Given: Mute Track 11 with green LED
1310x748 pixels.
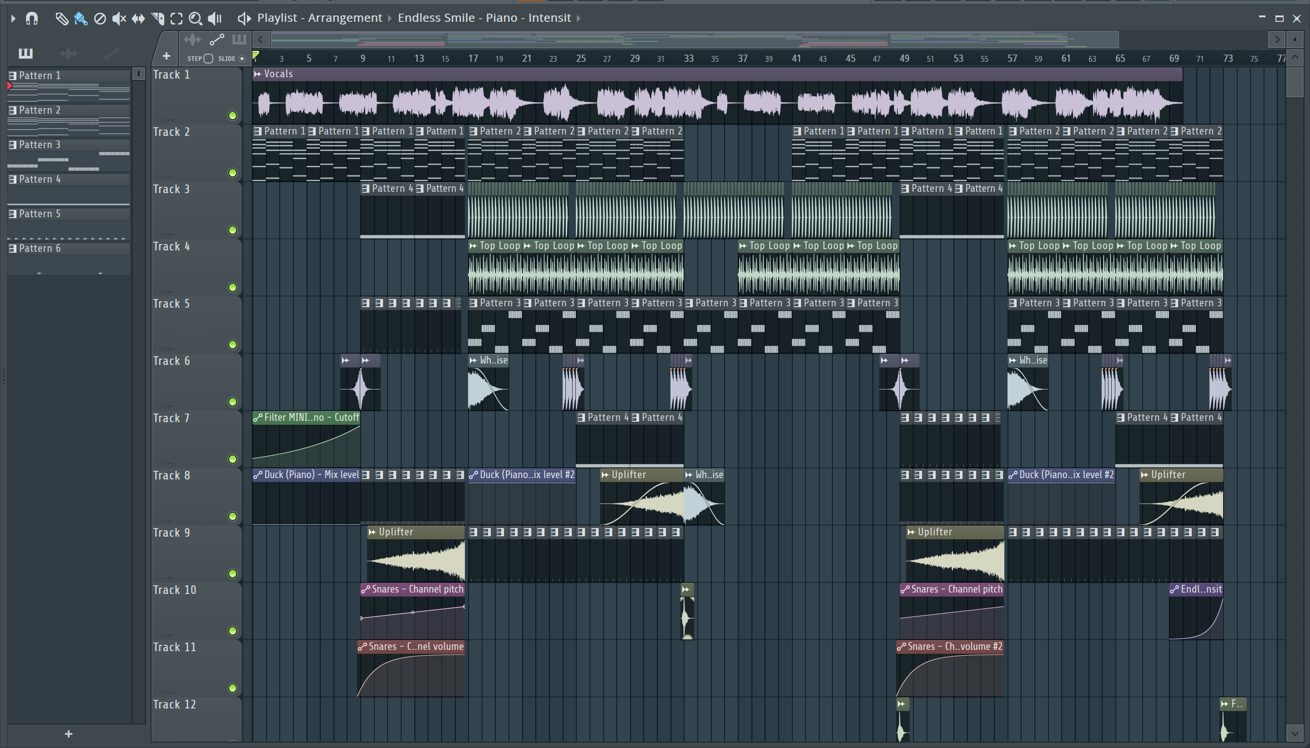Looking at the screenshot, I should pyautogui.click(x=232, y=688).
